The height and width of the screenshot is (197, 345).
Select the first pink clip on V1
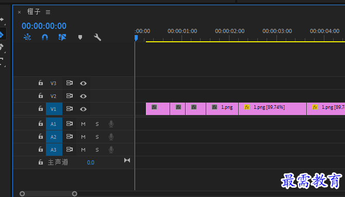point(158,109)
